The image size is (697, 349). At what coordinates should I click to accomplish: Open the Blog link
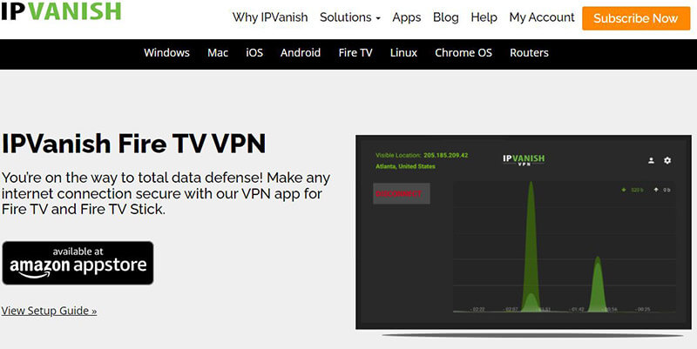click(445, 17)
